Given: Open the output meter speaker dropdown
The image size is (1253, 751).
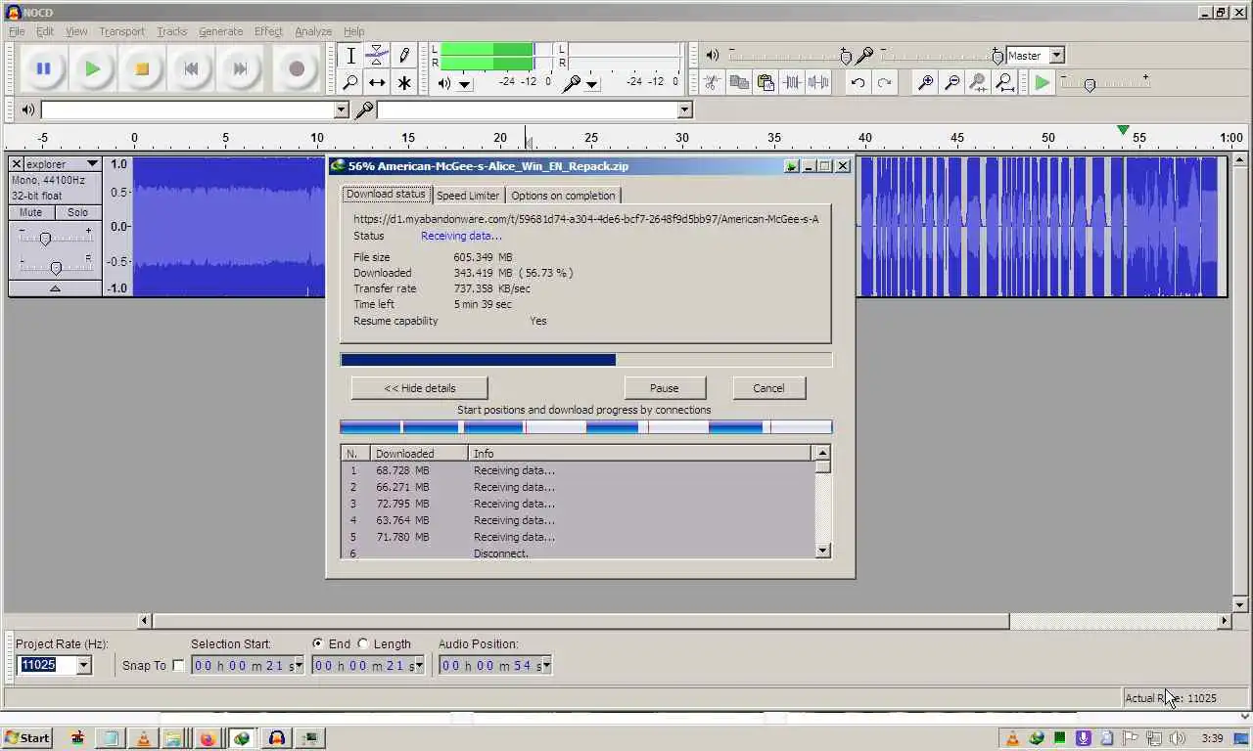Looking at the screenshot, I should tap(465, 84).
